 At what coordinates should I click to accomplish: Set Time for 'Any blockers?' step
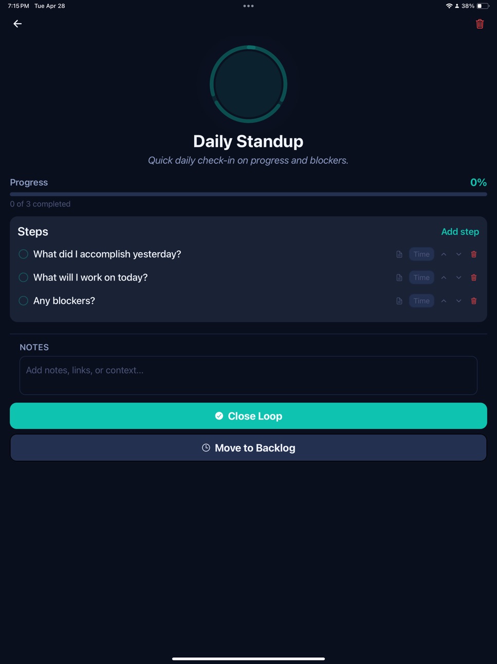pyautogui.click(x=421, y=301)
